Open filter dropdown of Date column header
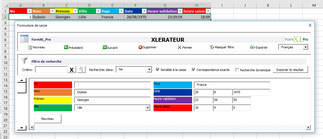The image size is (323, 139). click(144, 11)
